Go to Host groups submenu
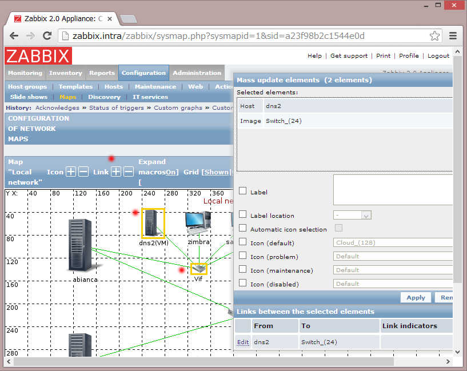 pyautogui.click(x=27, y=87)
